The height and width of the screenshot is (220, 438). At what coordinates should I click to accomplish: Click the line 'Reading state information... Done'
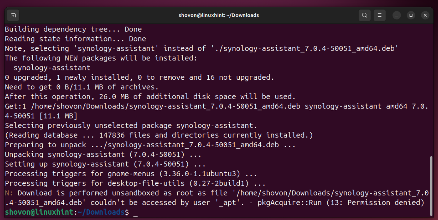(x=75, y=39)
